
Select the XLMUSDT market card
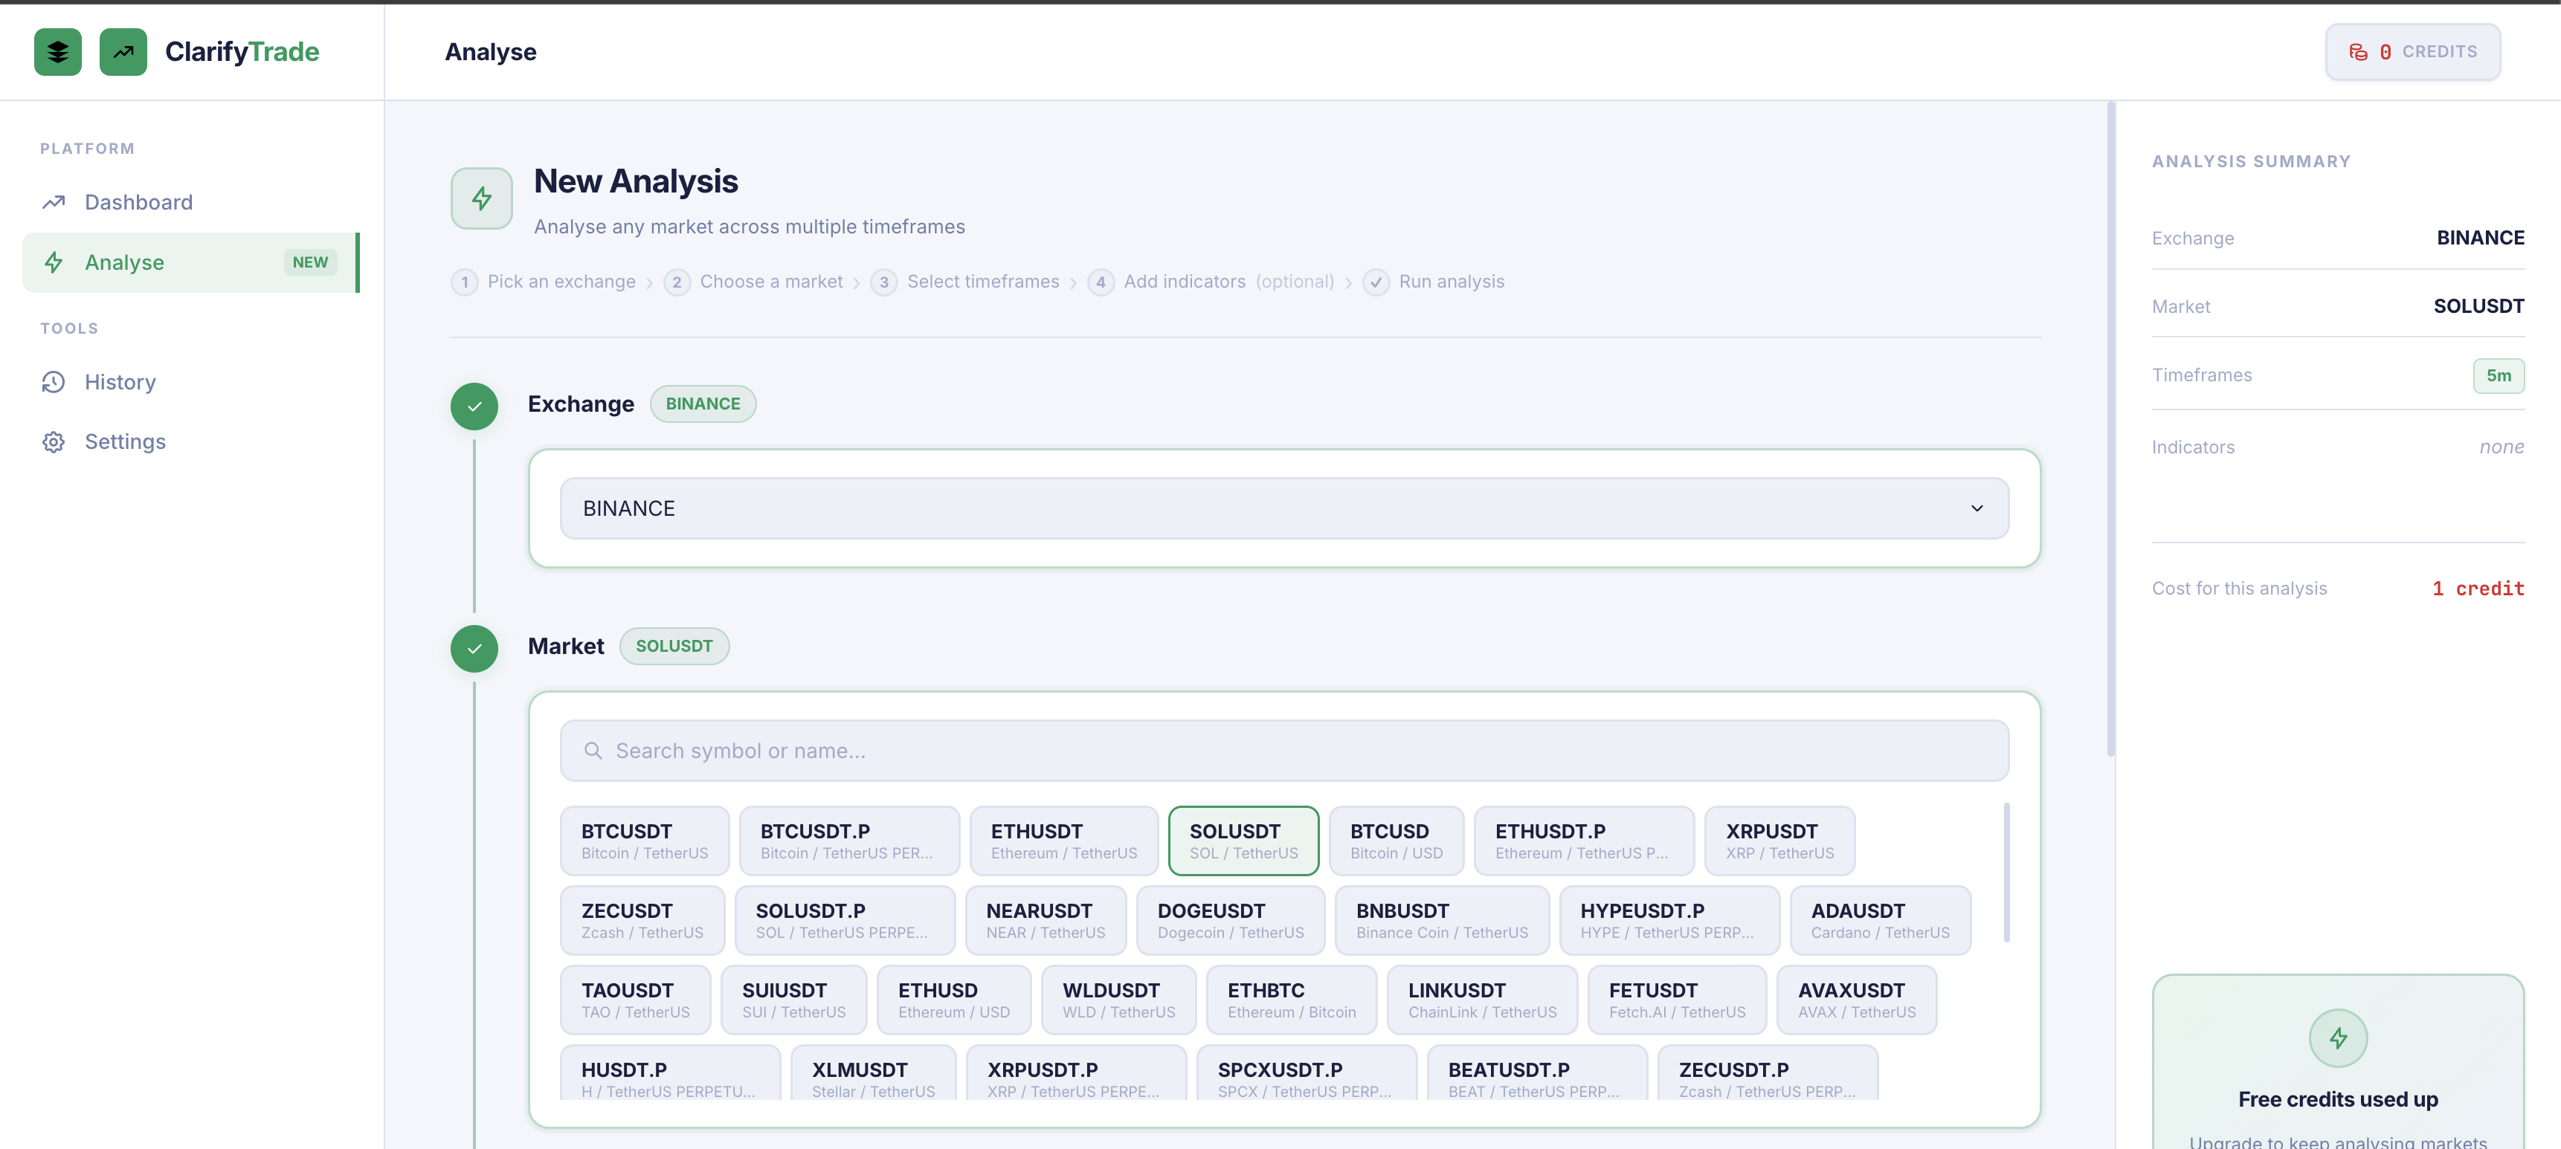pyautogui.click(x=873, y=1073)
